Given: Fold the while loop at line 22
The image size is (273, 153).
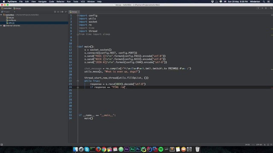Looking at the screenshot, I should coord(78,81).
